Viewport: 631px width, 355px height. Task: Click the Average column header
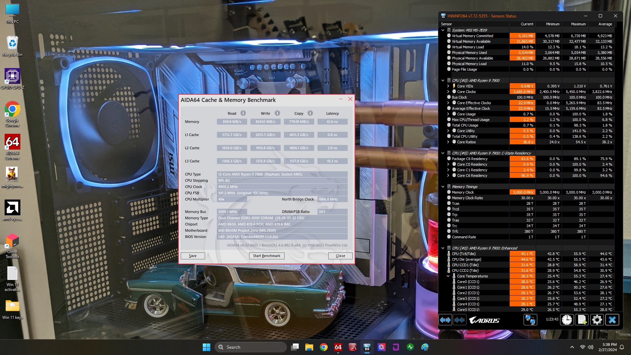point(601,24)
